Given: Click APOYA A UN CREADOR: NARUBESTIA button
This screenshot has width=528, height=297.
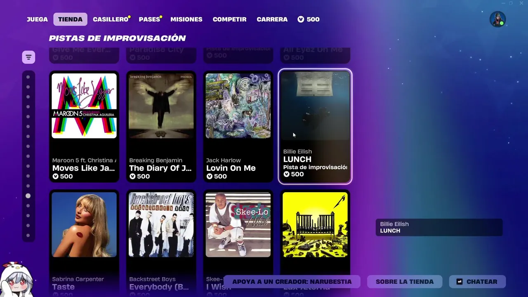Looking at the screenshot, I should [x=292, y=282].
